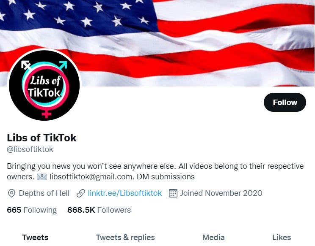Click the envelope emoji in bio
The image size is (315, 246).
pyautogui.click(x=42, y=177)
